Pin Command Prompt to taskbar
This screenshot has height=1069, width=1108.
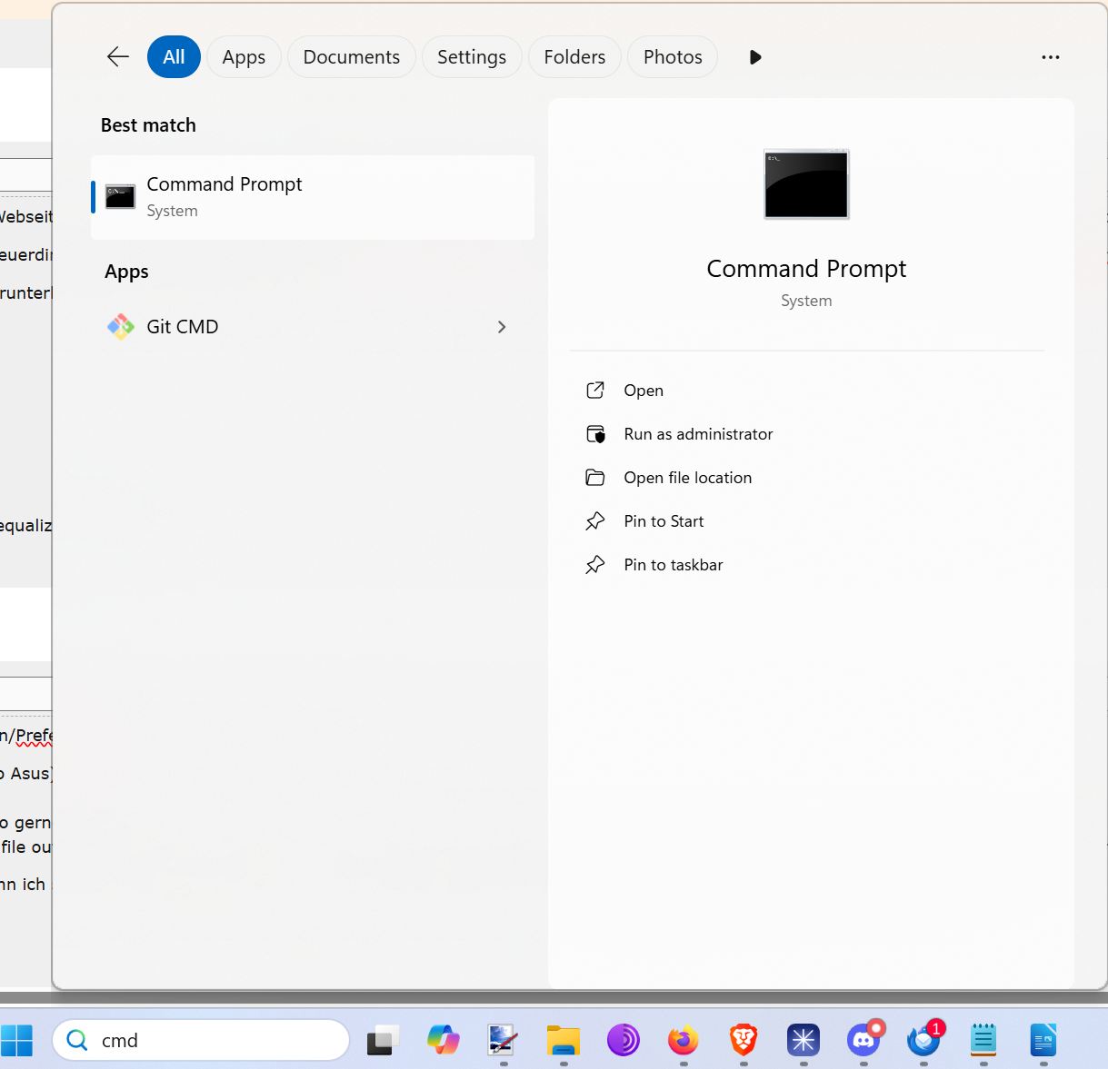(x=673, y=565)
